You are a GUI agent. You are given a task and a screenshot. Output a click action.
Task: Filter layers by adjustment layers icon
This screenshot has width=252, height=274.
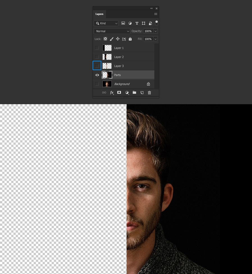[x=130, y=23]
